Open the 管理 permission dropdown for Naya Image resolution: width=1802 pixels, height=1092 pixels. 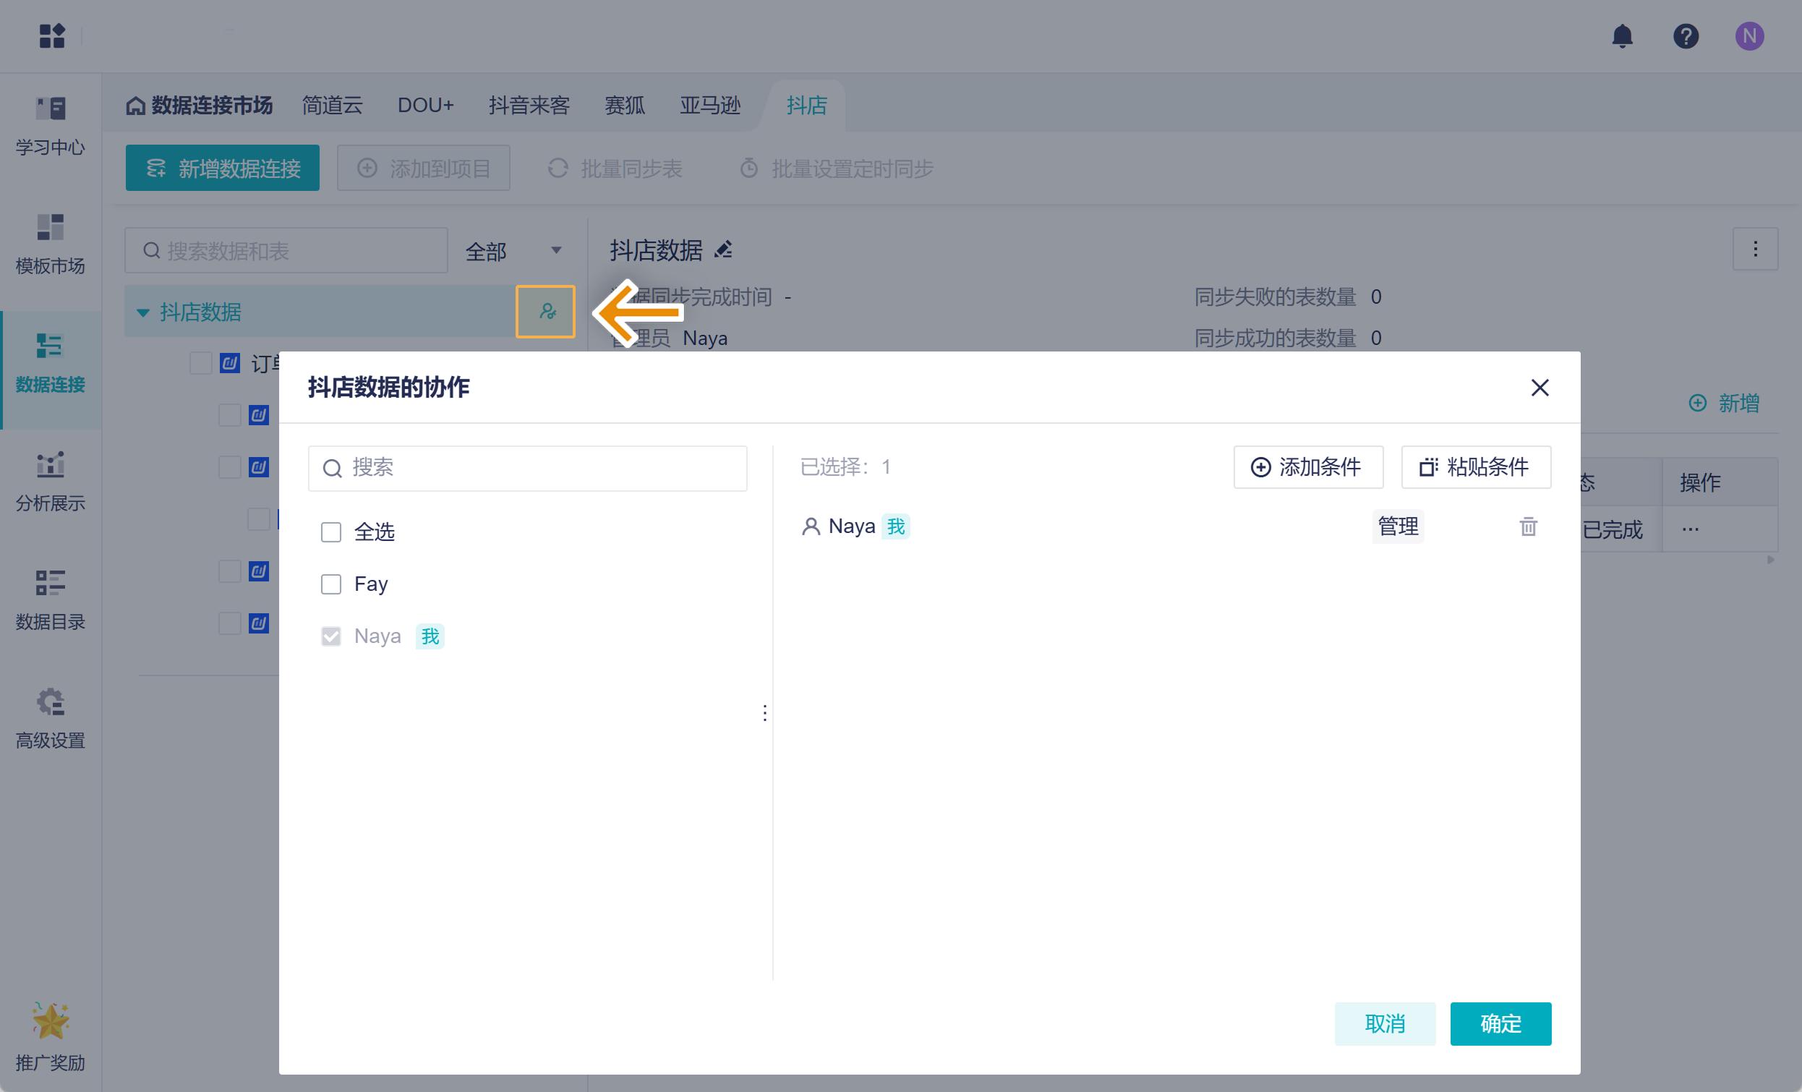pos(1397,526)
